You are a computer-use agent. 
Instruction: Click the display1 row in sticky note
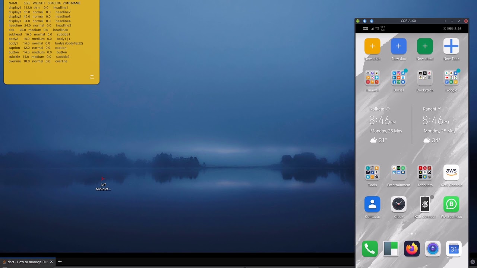[x=40, y=21]
